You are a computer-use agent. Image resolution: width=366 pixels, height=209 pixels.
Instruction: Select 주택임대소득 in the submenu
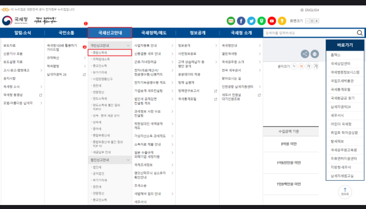coord(101,59)
